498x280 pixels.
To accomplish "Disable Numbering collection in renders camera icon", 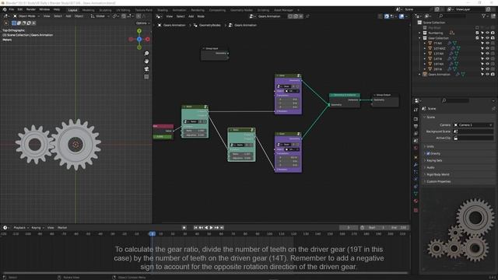I will 493,33.
